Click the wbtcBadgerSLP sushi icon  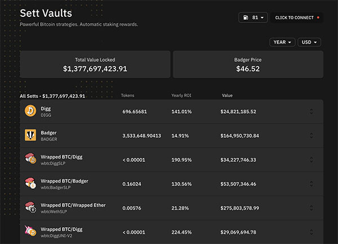click(x=30, y=183)
